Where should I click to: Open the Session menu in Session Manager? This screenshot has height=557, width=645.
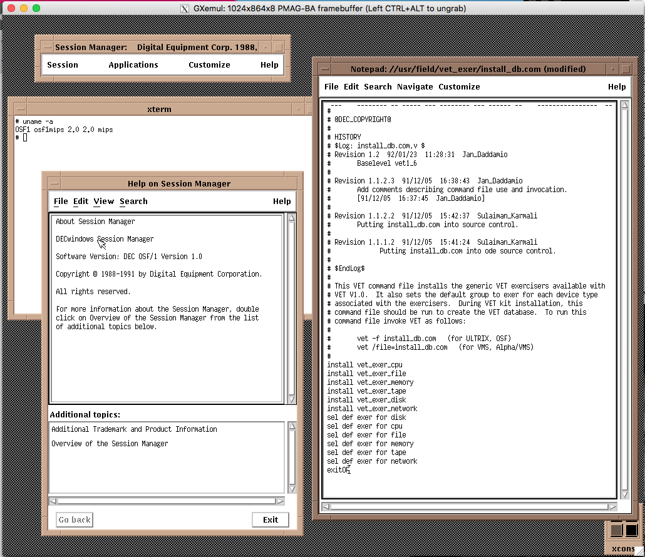pyautogui.click(x=63, y=65)
